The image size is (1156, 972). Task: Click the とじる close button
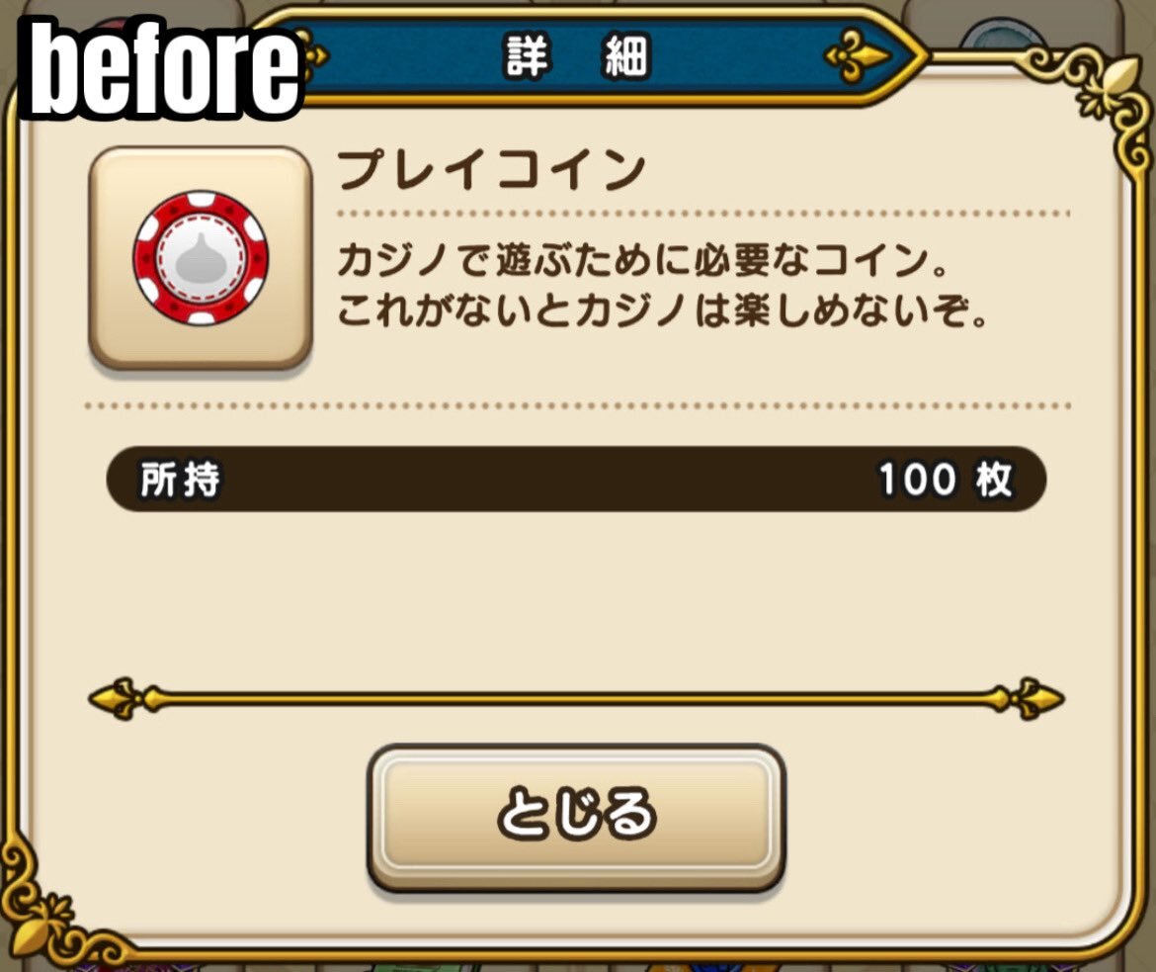576,818
